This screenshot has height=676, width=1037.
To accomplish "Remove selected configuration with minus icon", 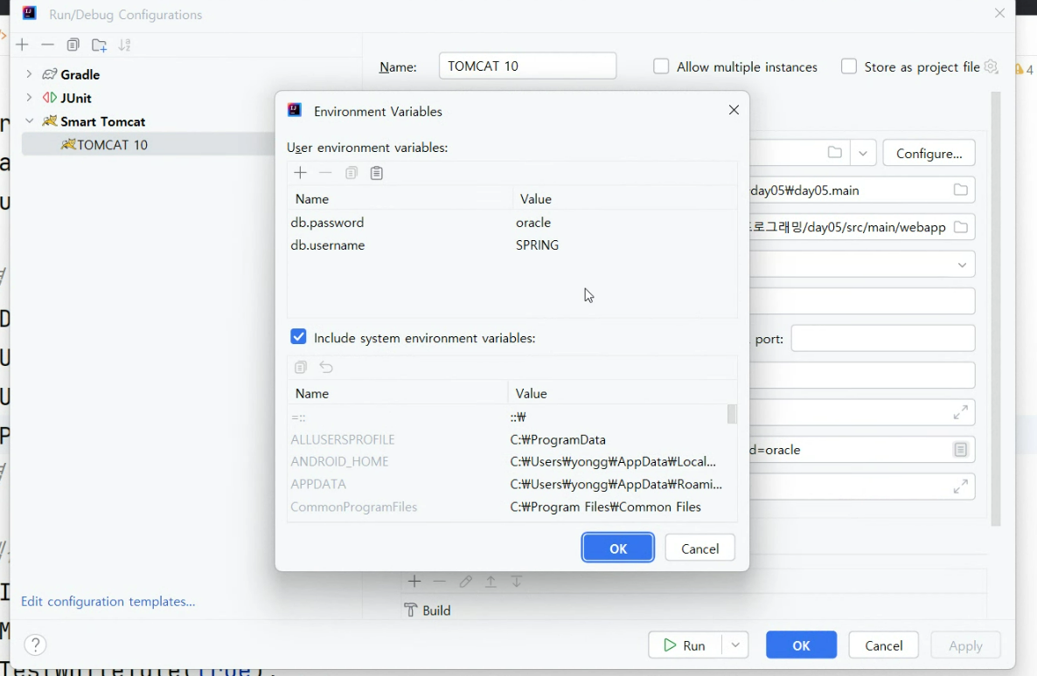I will coord(47,45).
